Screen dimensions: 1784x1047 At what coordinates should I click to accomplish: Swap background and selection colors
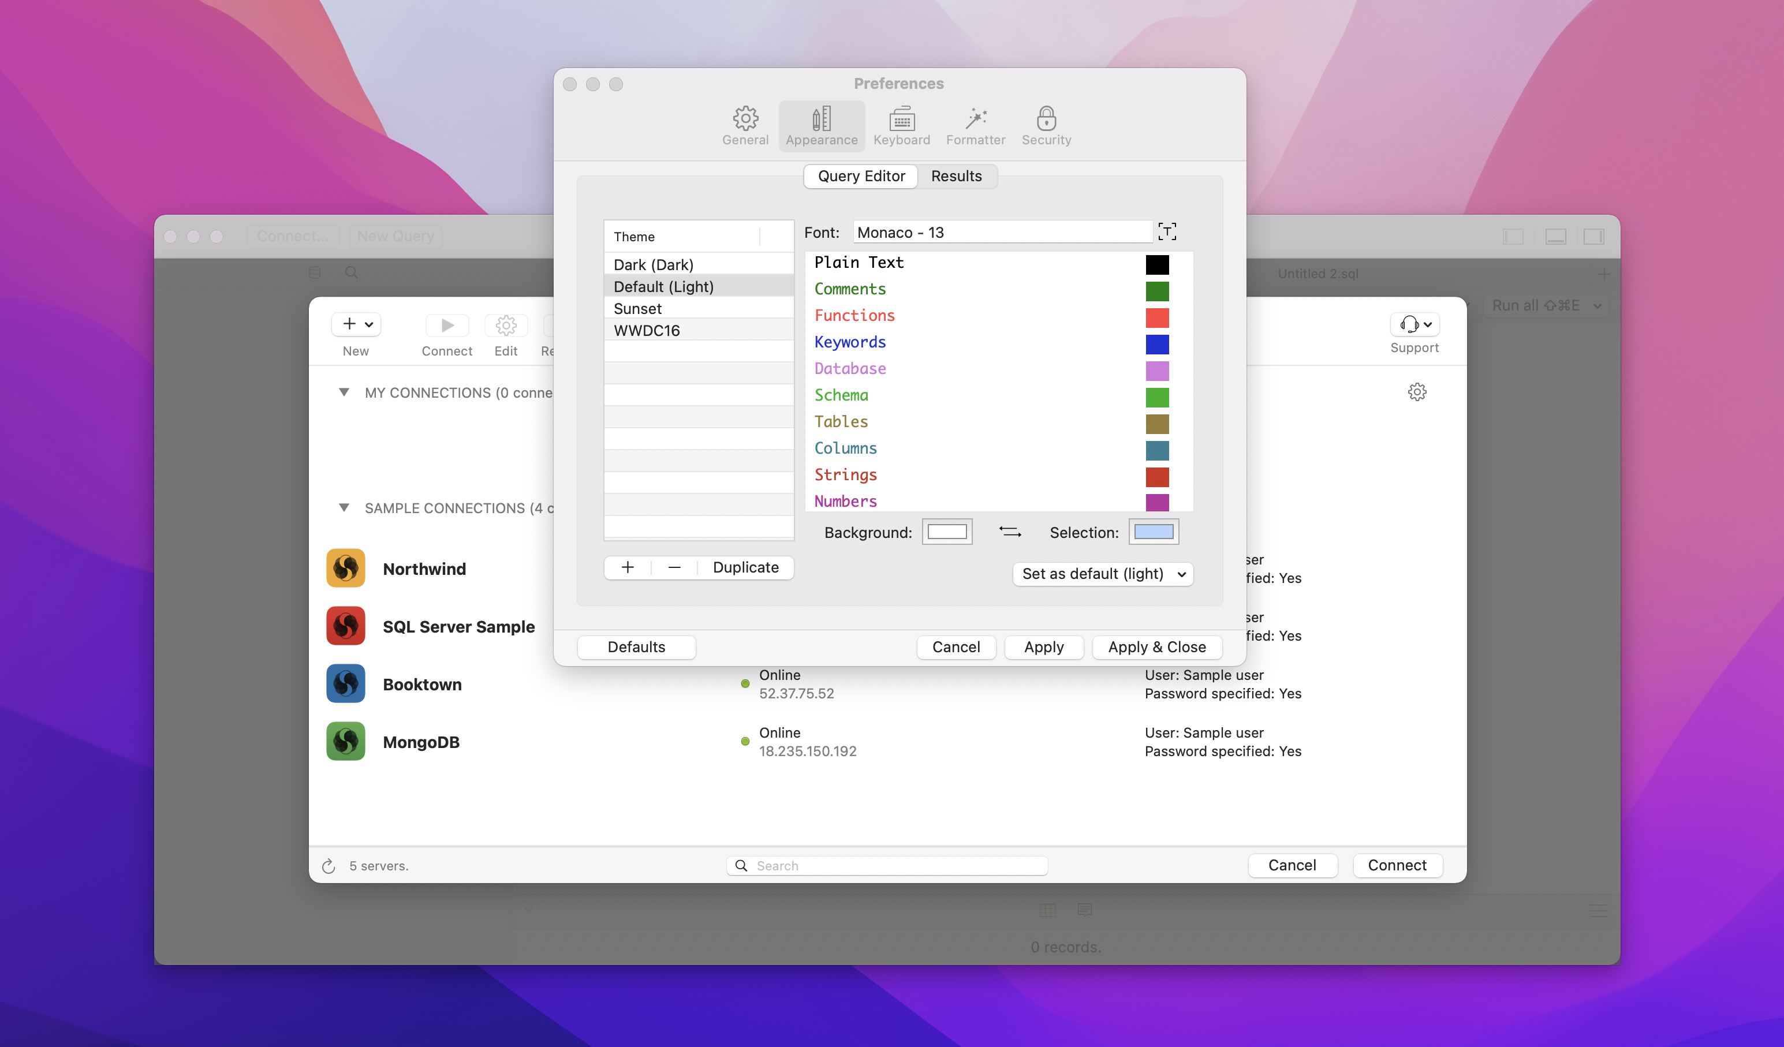tap(1010, 532)
